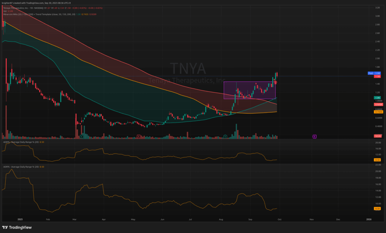Click the green earnings marker in early August

click(225, 136)
